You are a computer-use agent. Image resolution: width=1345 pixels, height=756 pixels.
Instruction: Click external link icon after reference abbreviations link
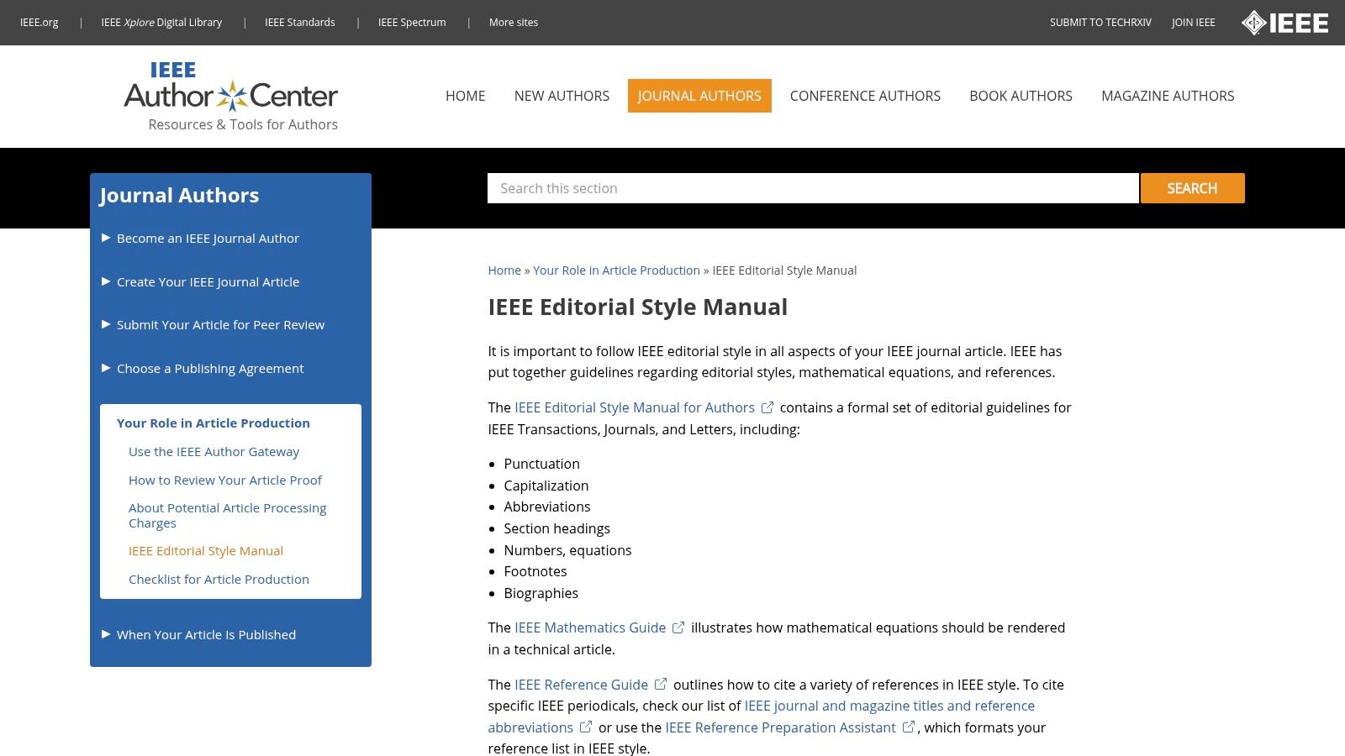click(x=586, y=727)
